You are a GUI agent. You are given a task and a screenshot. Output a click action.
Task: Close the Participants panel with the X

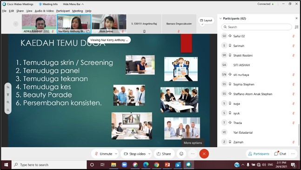(296, 19)
